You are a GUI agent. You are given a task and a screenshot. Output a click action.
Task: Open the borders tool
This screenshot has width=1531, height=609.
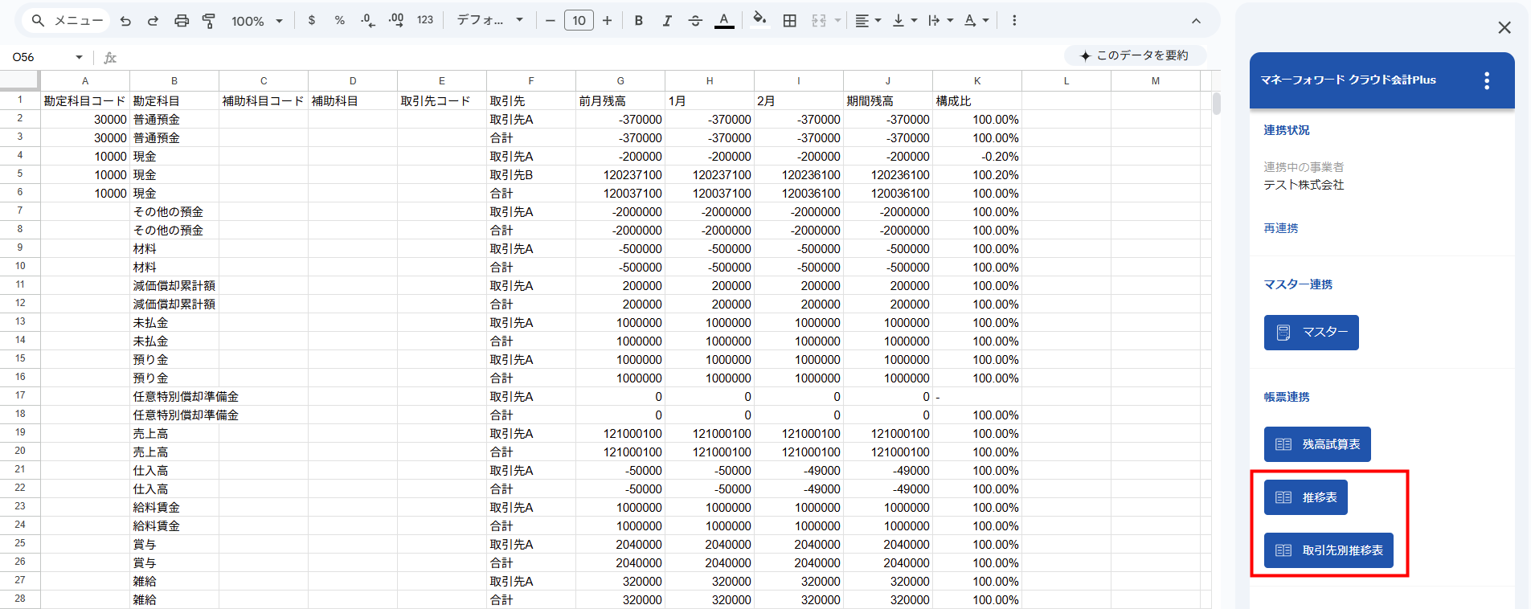pos(790,21)
